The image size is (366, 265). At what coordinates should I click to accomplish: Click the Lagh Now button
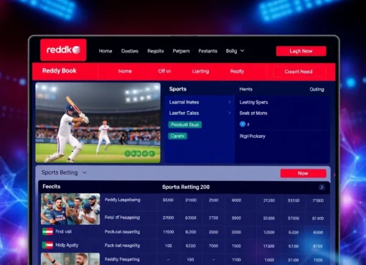301,51
